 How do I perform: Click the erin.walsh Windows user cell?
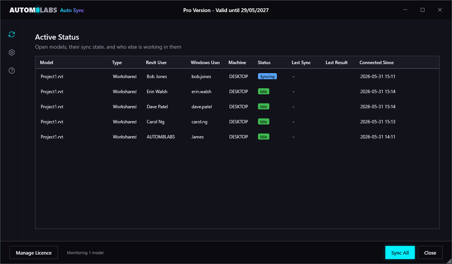[202, 92]
